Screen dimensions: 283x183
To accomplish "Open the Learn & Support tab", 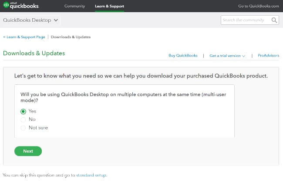I will pyautogui.click(x=109, y=6).
